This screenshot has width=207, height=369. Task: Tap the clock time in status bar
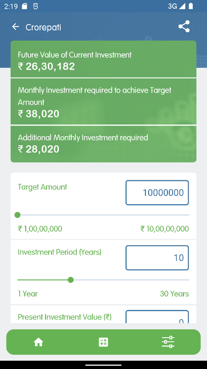coord(11,6)
